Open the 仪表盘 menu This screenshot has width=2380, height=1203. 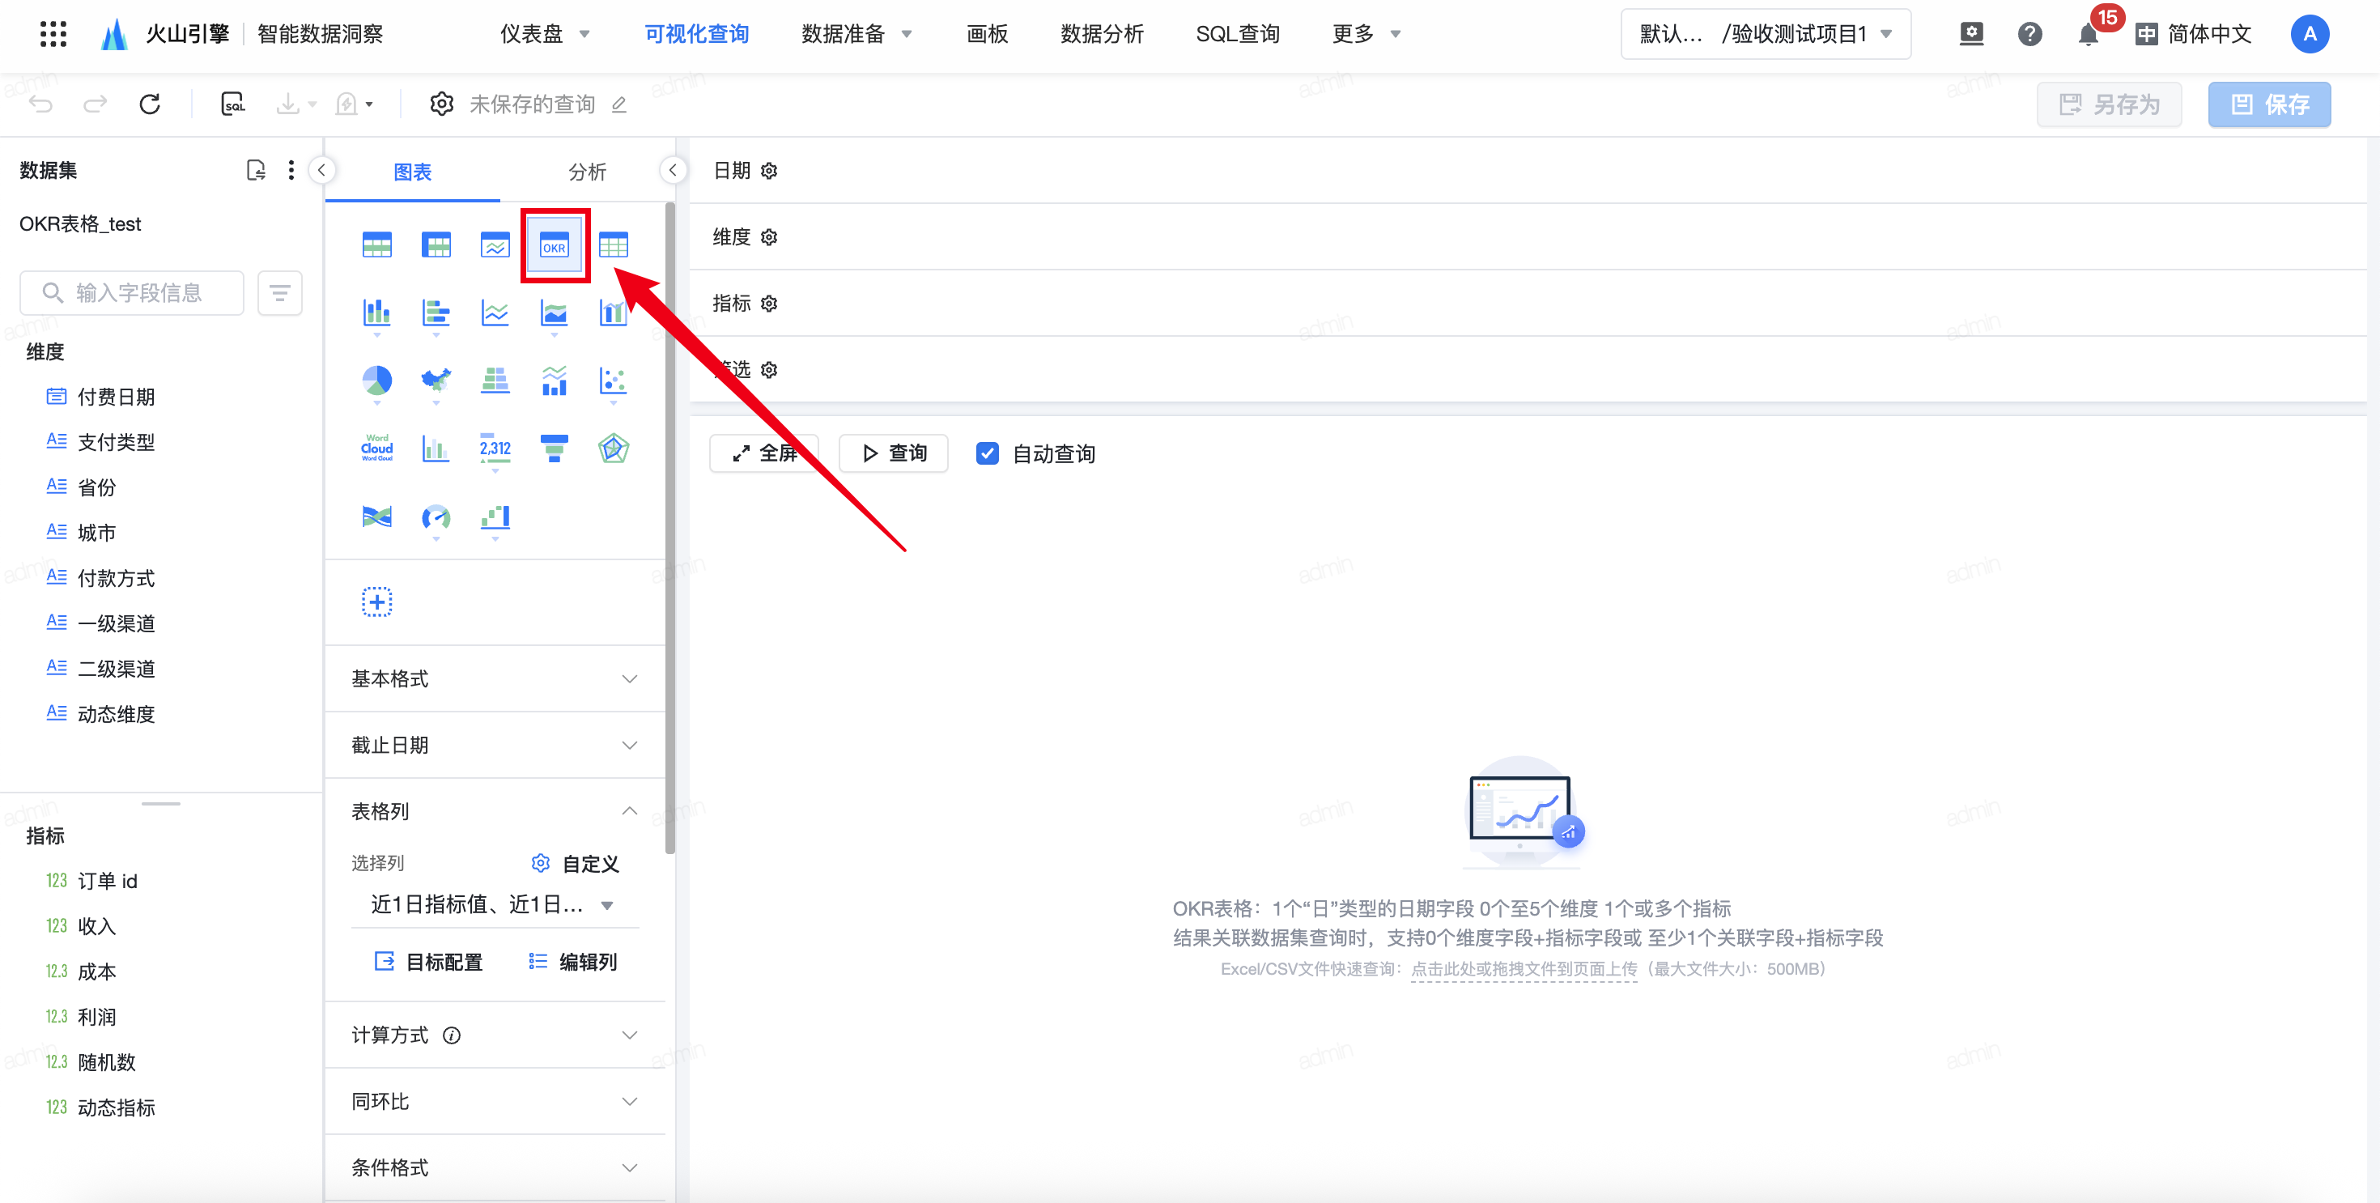click(x=544, y=34)
